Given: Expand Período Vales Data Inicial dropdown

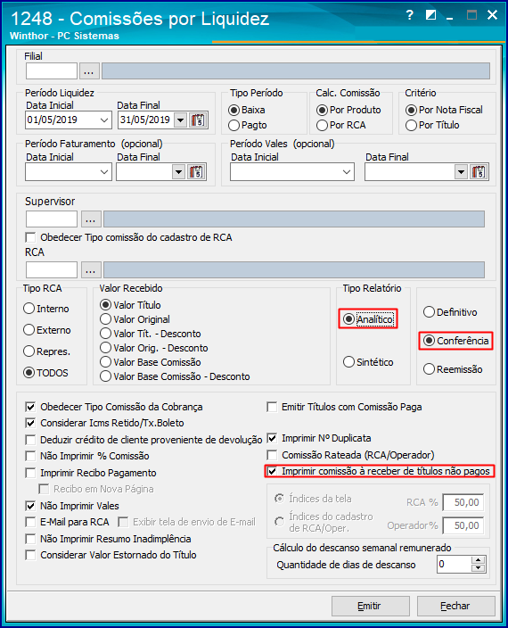Looking at the screenshot, I should 347,172.
